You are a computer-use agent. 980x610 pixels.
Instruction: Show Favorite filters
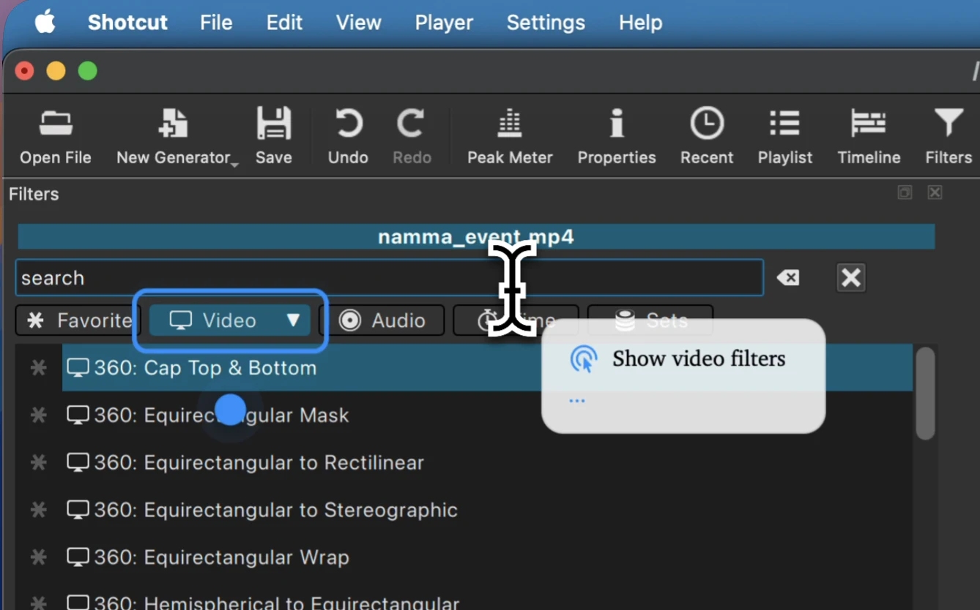coord(79,320)
